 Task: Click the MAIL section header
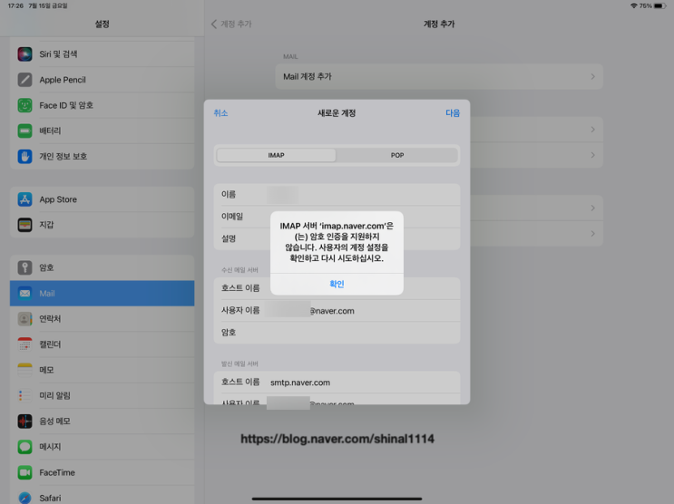(x=290, y=57)
